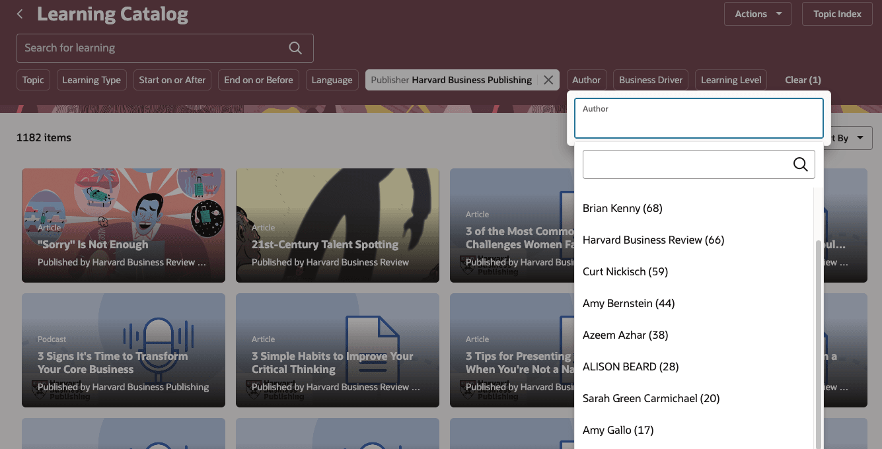
Task: Open the Learning Level filter
Action: (731, 80)
